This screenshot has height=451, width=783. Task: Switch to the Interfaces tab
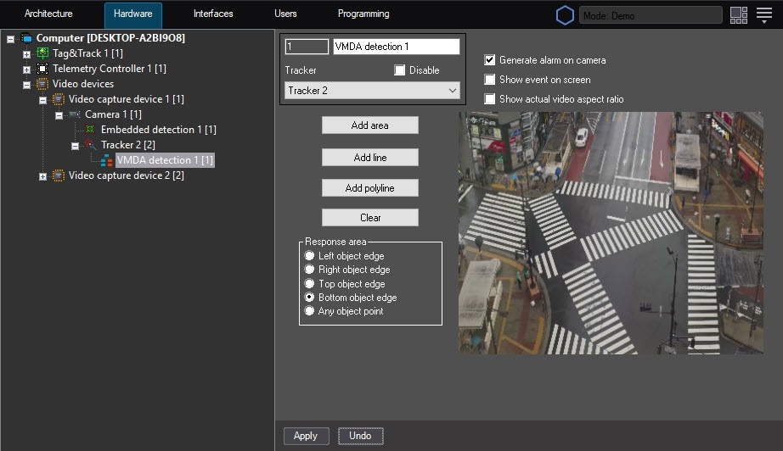point(213,14)
